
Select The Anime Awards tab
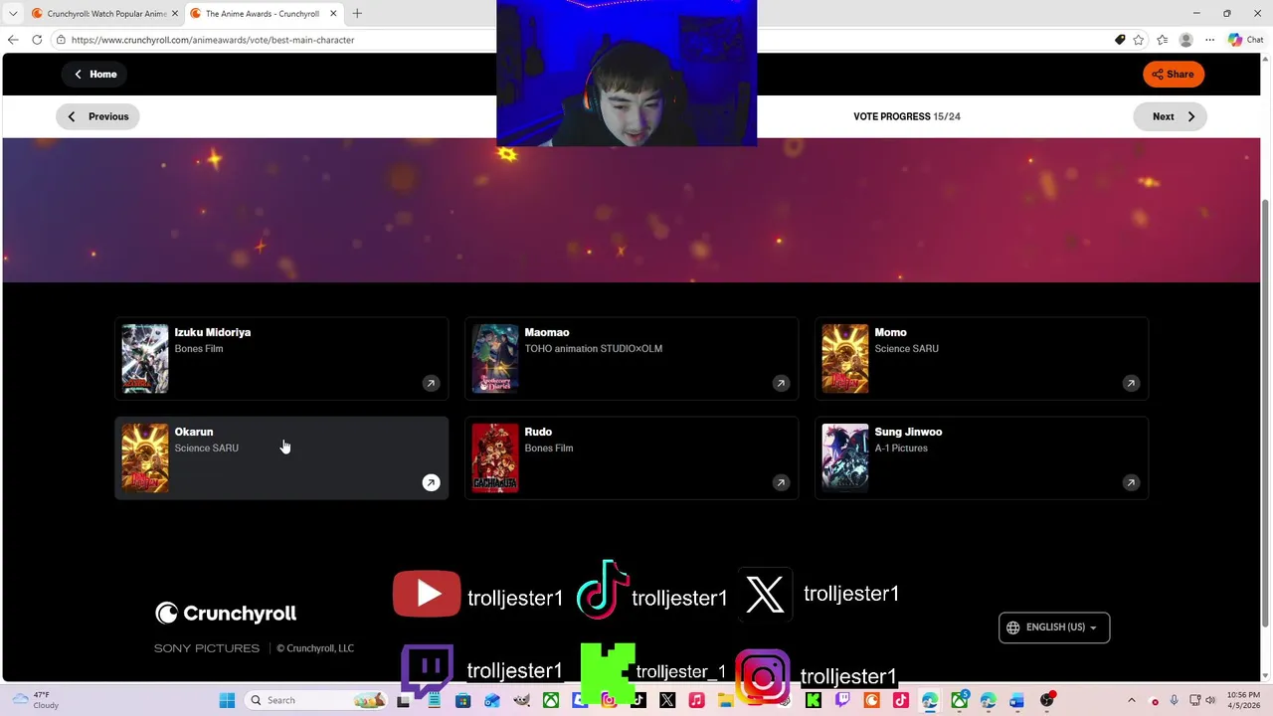tap(265, 14)
